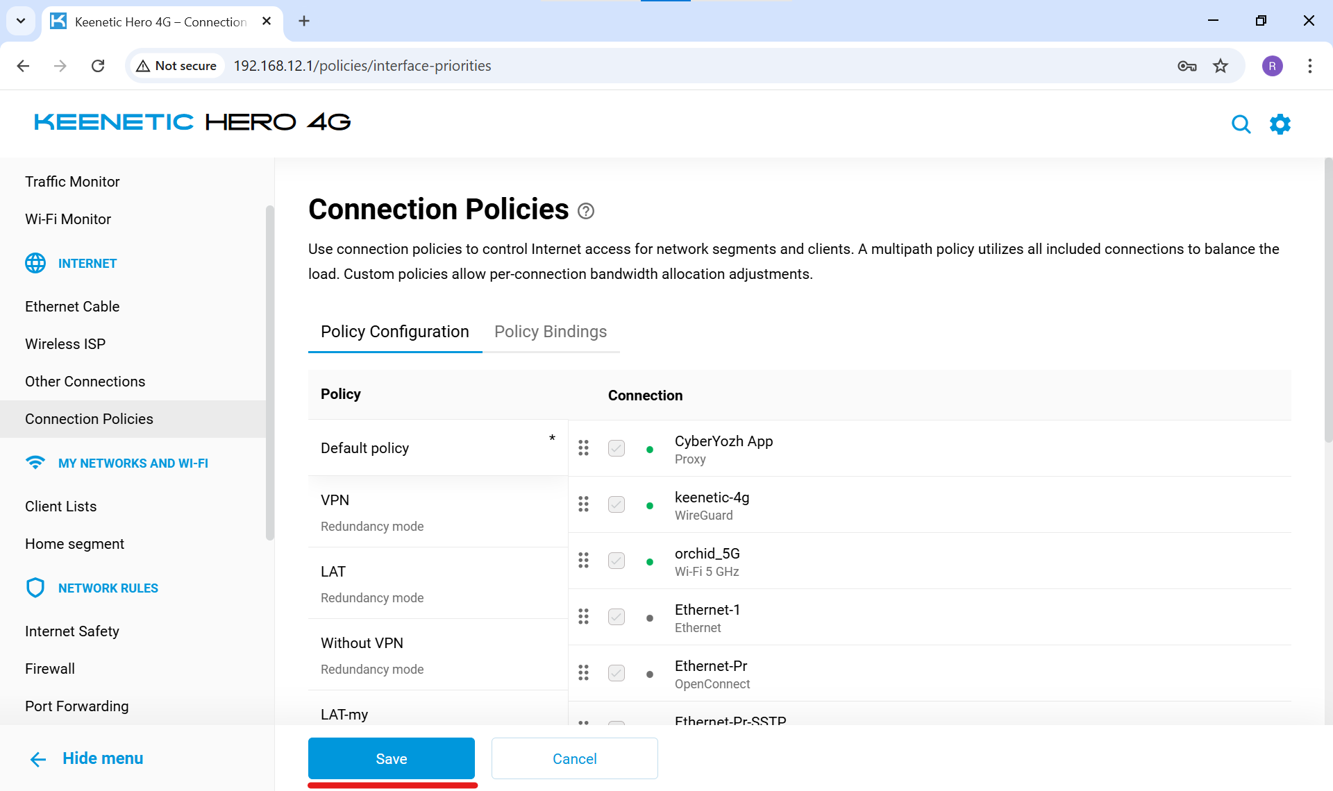Open the search magnifier icon

click(1241, 124)
